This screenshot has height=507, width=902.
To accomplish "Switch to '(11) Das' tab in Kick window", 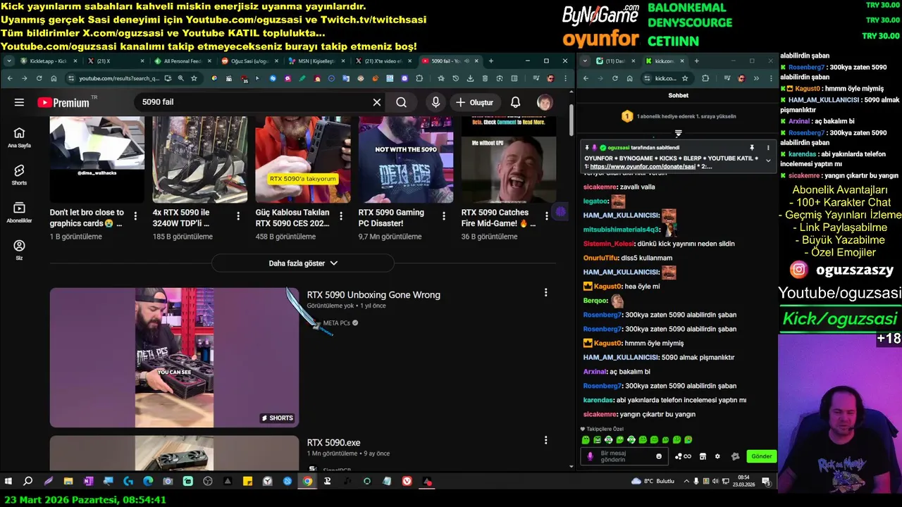I will click(615, 61).
